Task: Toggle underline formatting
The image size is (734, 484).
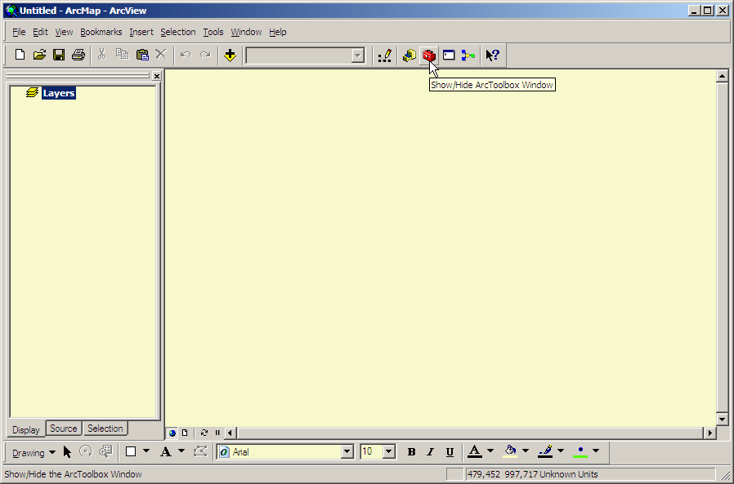Action: click(x=450, y=451)
